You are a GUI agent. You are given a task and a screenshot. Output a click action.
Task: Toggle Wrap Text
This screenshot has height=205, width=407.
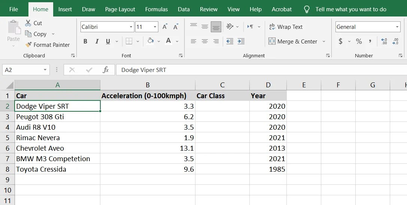click(286, 27)
